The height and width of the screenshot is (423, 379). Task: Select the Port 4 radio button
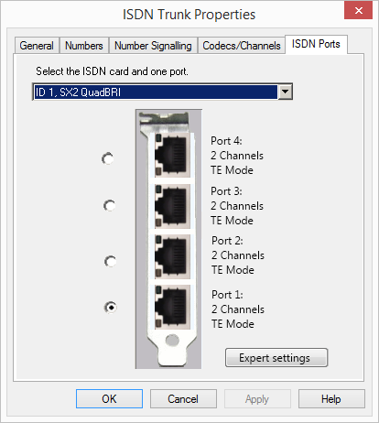[107, 158]
